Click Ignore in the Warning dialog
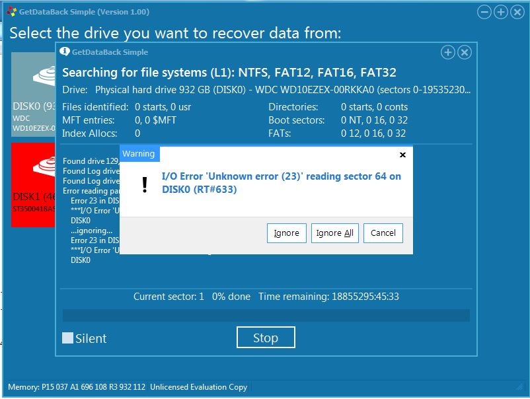 pos(286,233)
